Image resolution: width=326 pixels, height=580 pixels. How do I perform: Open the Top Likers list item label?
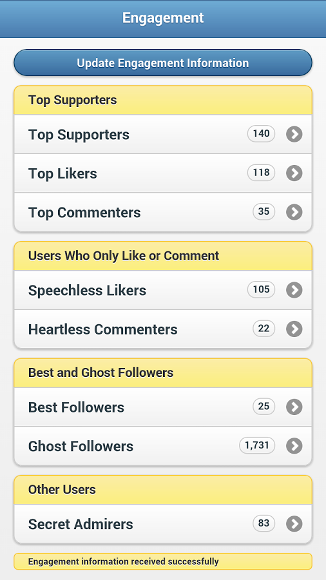click(x=62, y=173)
